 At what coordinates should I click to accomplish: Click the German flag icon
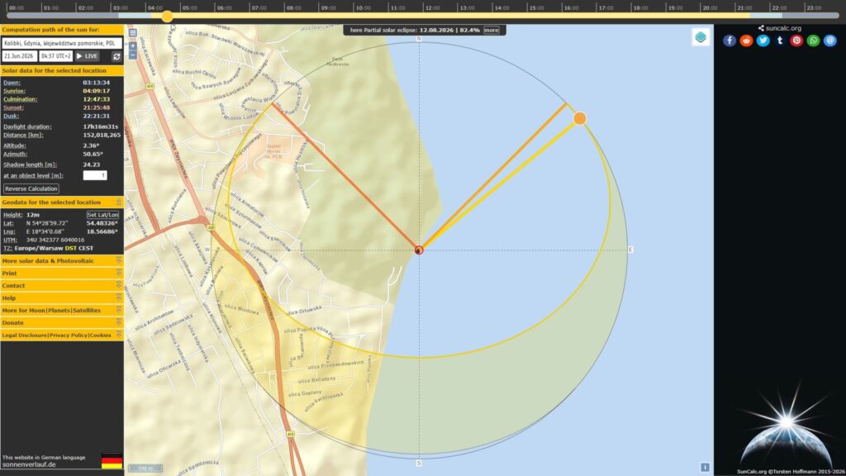coord(112,461)
